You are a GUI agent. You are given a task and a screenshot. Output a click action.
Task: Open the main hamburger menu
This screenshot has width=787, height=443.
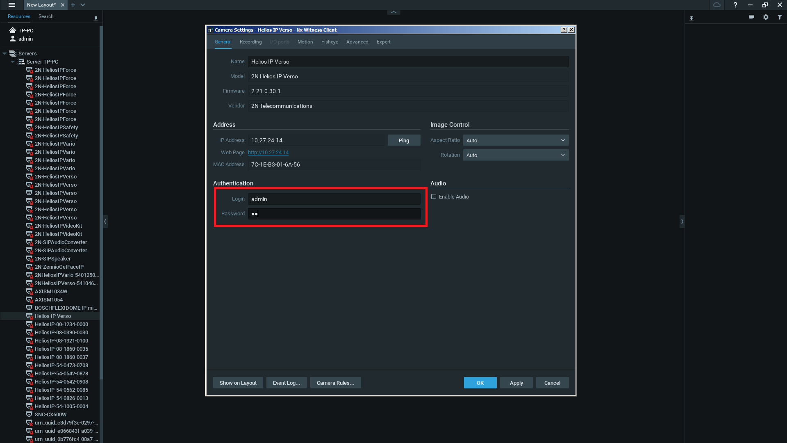12,5
